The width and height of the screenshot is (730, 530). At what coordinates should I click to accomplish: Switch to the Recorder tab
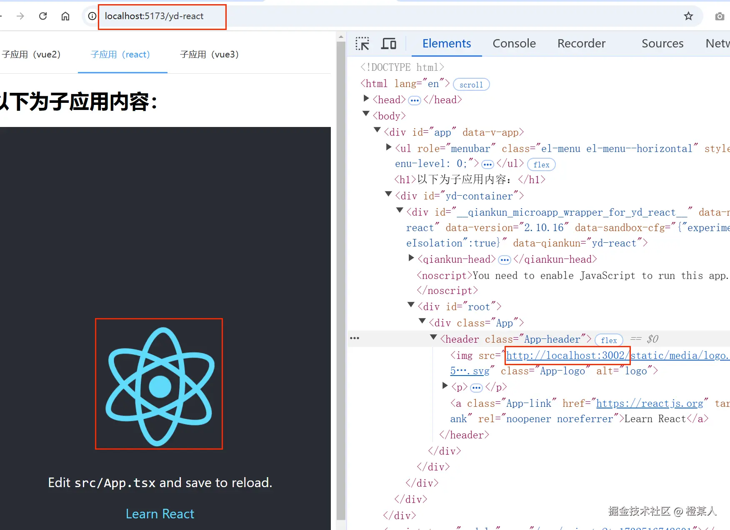[581, 43]
